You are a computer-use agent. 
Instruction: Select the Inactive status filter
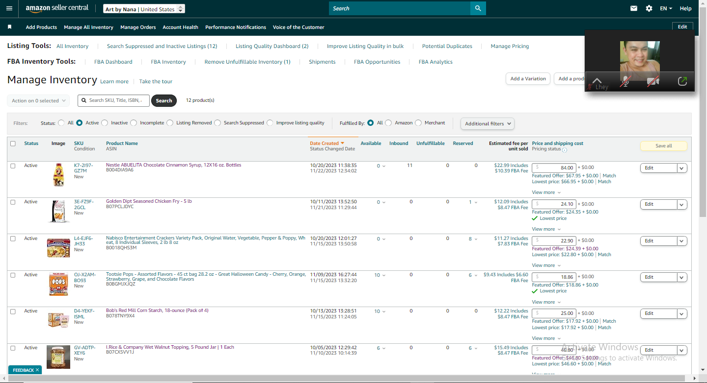click(x=105, y=123)
